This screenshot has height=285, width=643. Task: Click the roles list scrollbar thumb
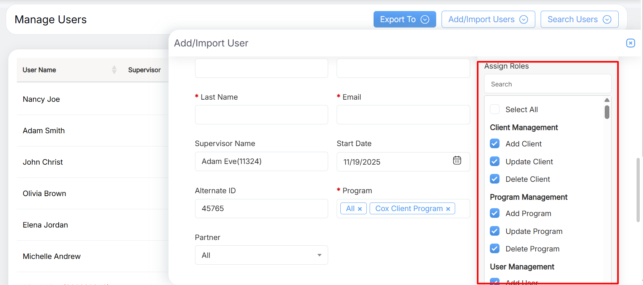pyautogui.click(x=607, y=112)
